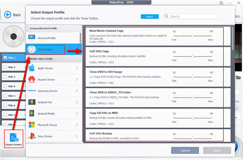Screen dimensions: 243x160
Task: Click the Android Mobile icon
Action: (32, 113)
